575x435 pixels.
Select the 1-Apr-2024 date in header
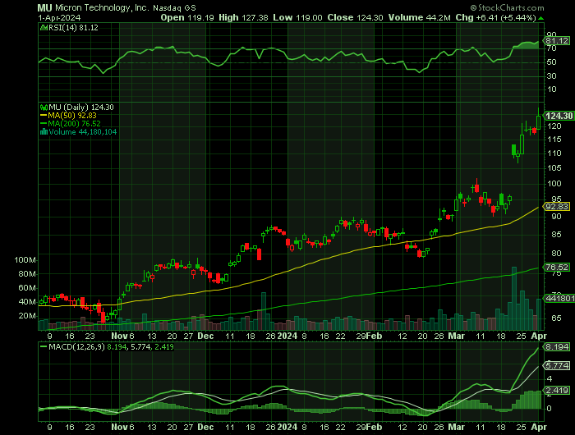click(59, 17)
